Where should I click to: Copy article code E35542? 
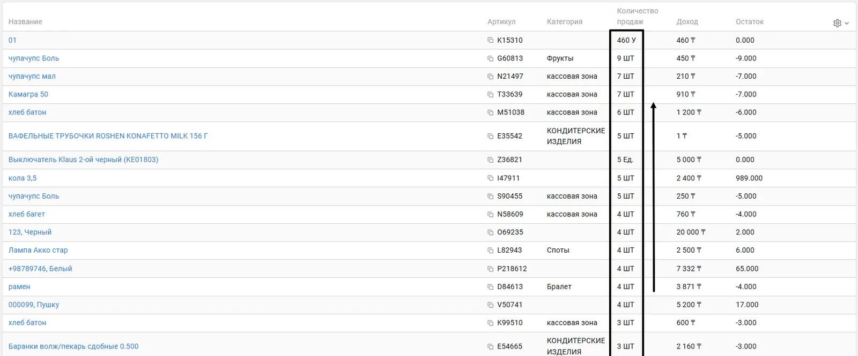point(490,137)
